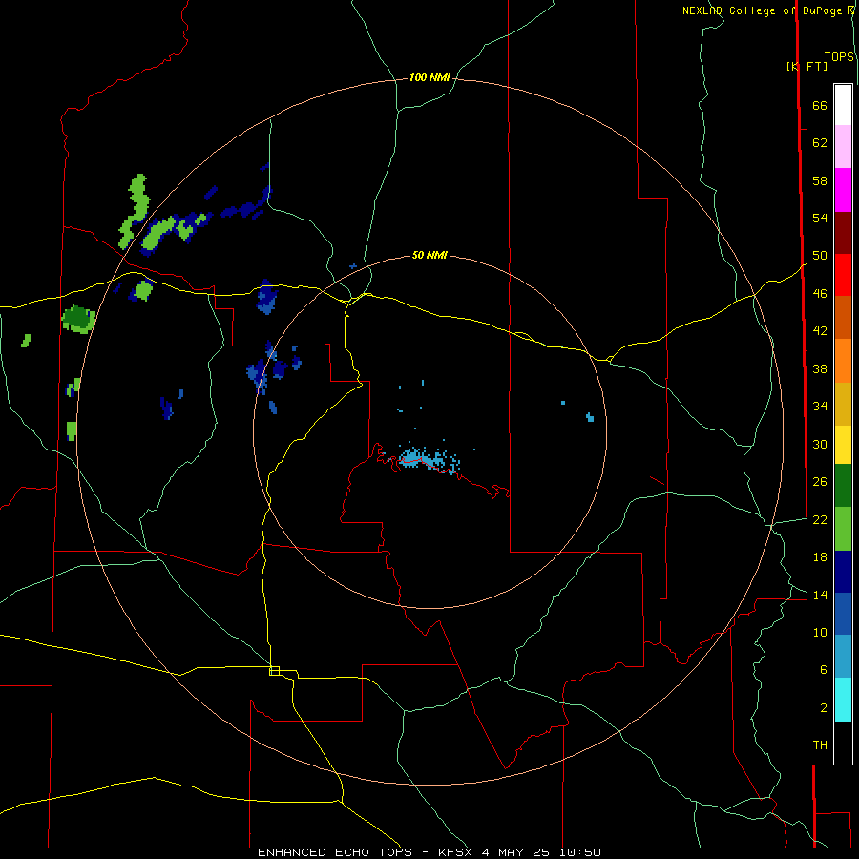The width and height of the screenshot is (859, 859).
Task: Click the '42' legend value
Action: pos(820,331)
